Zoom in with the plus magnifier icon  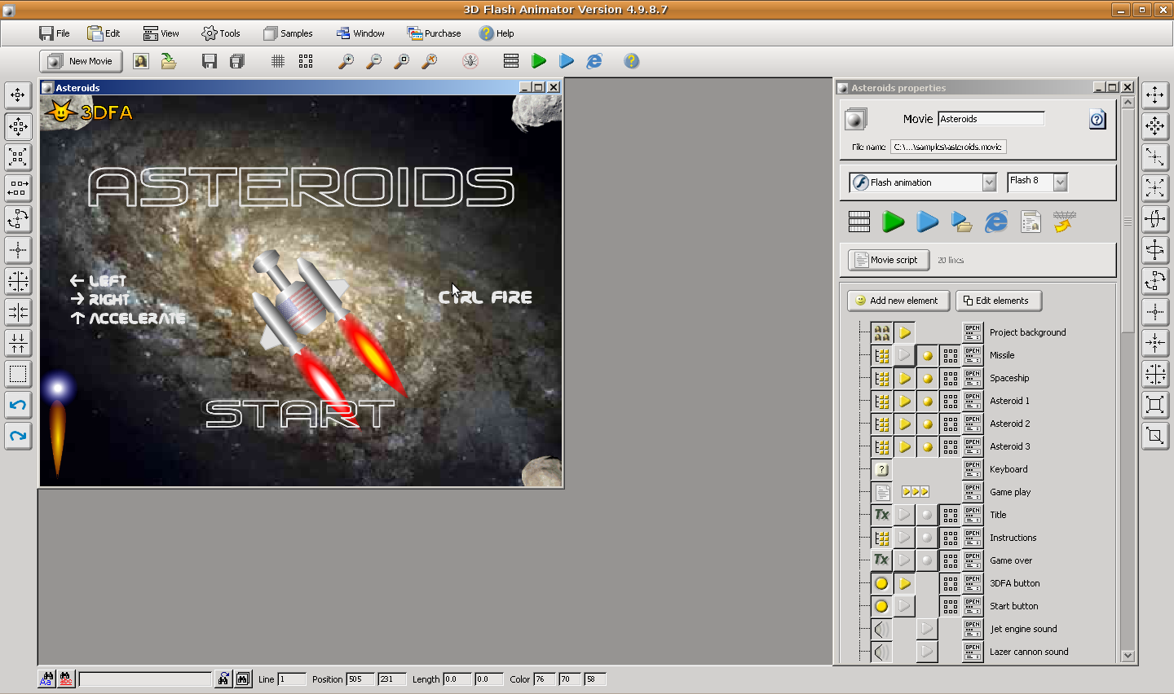346,61
